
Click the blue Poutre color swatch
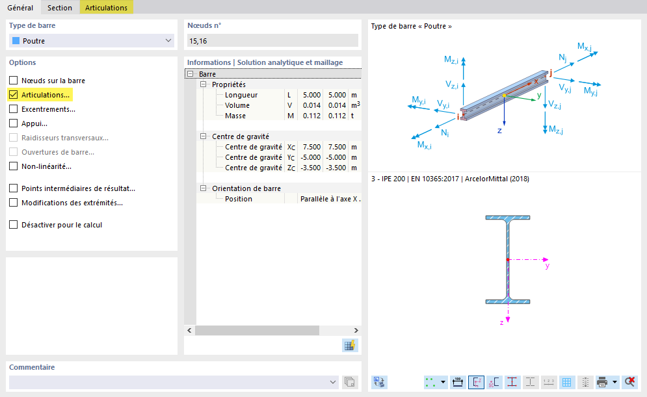(x=16, y=40)
